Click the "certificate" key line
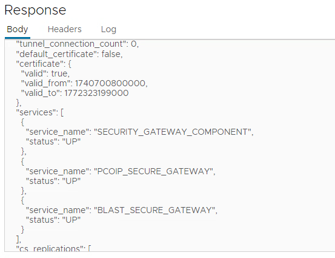 pyautogui.click(x=44, y=64)
